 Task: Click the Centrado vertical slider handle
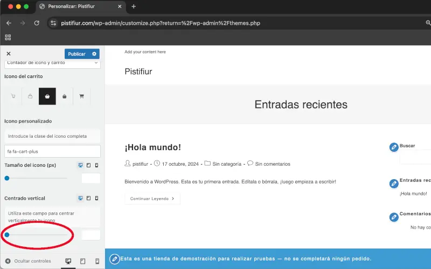(x=7, y=235)
